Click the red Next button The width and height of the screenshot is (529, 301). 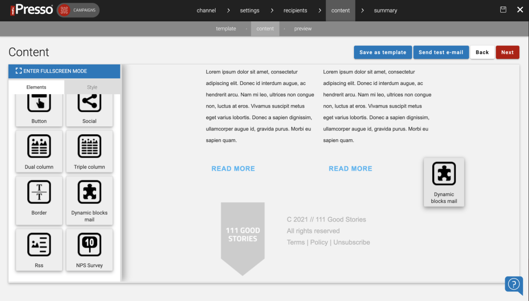507,52
